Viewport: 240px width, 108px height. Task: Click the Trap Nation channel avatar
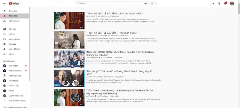pyautogui.click(x=4, y=66)
